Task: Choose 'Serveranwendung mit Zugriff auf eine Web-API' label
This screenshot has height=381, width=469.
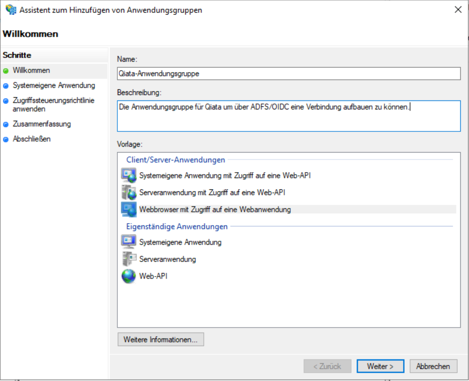Action: click(x=212, y=192)
